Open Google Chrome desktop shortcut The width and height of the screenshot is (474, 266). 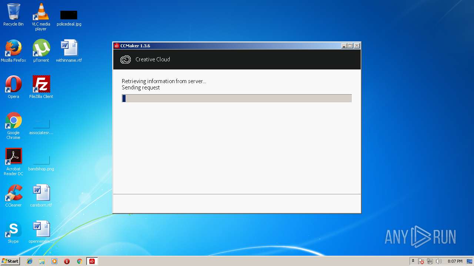(x=13, y=126)
